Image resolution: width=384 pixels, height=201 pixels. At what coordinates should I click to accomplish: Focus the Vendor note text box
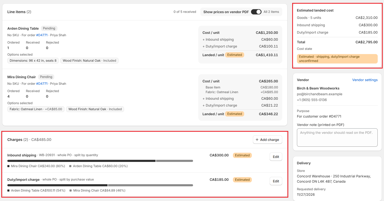pyautogui.click(x=337, y=137)
